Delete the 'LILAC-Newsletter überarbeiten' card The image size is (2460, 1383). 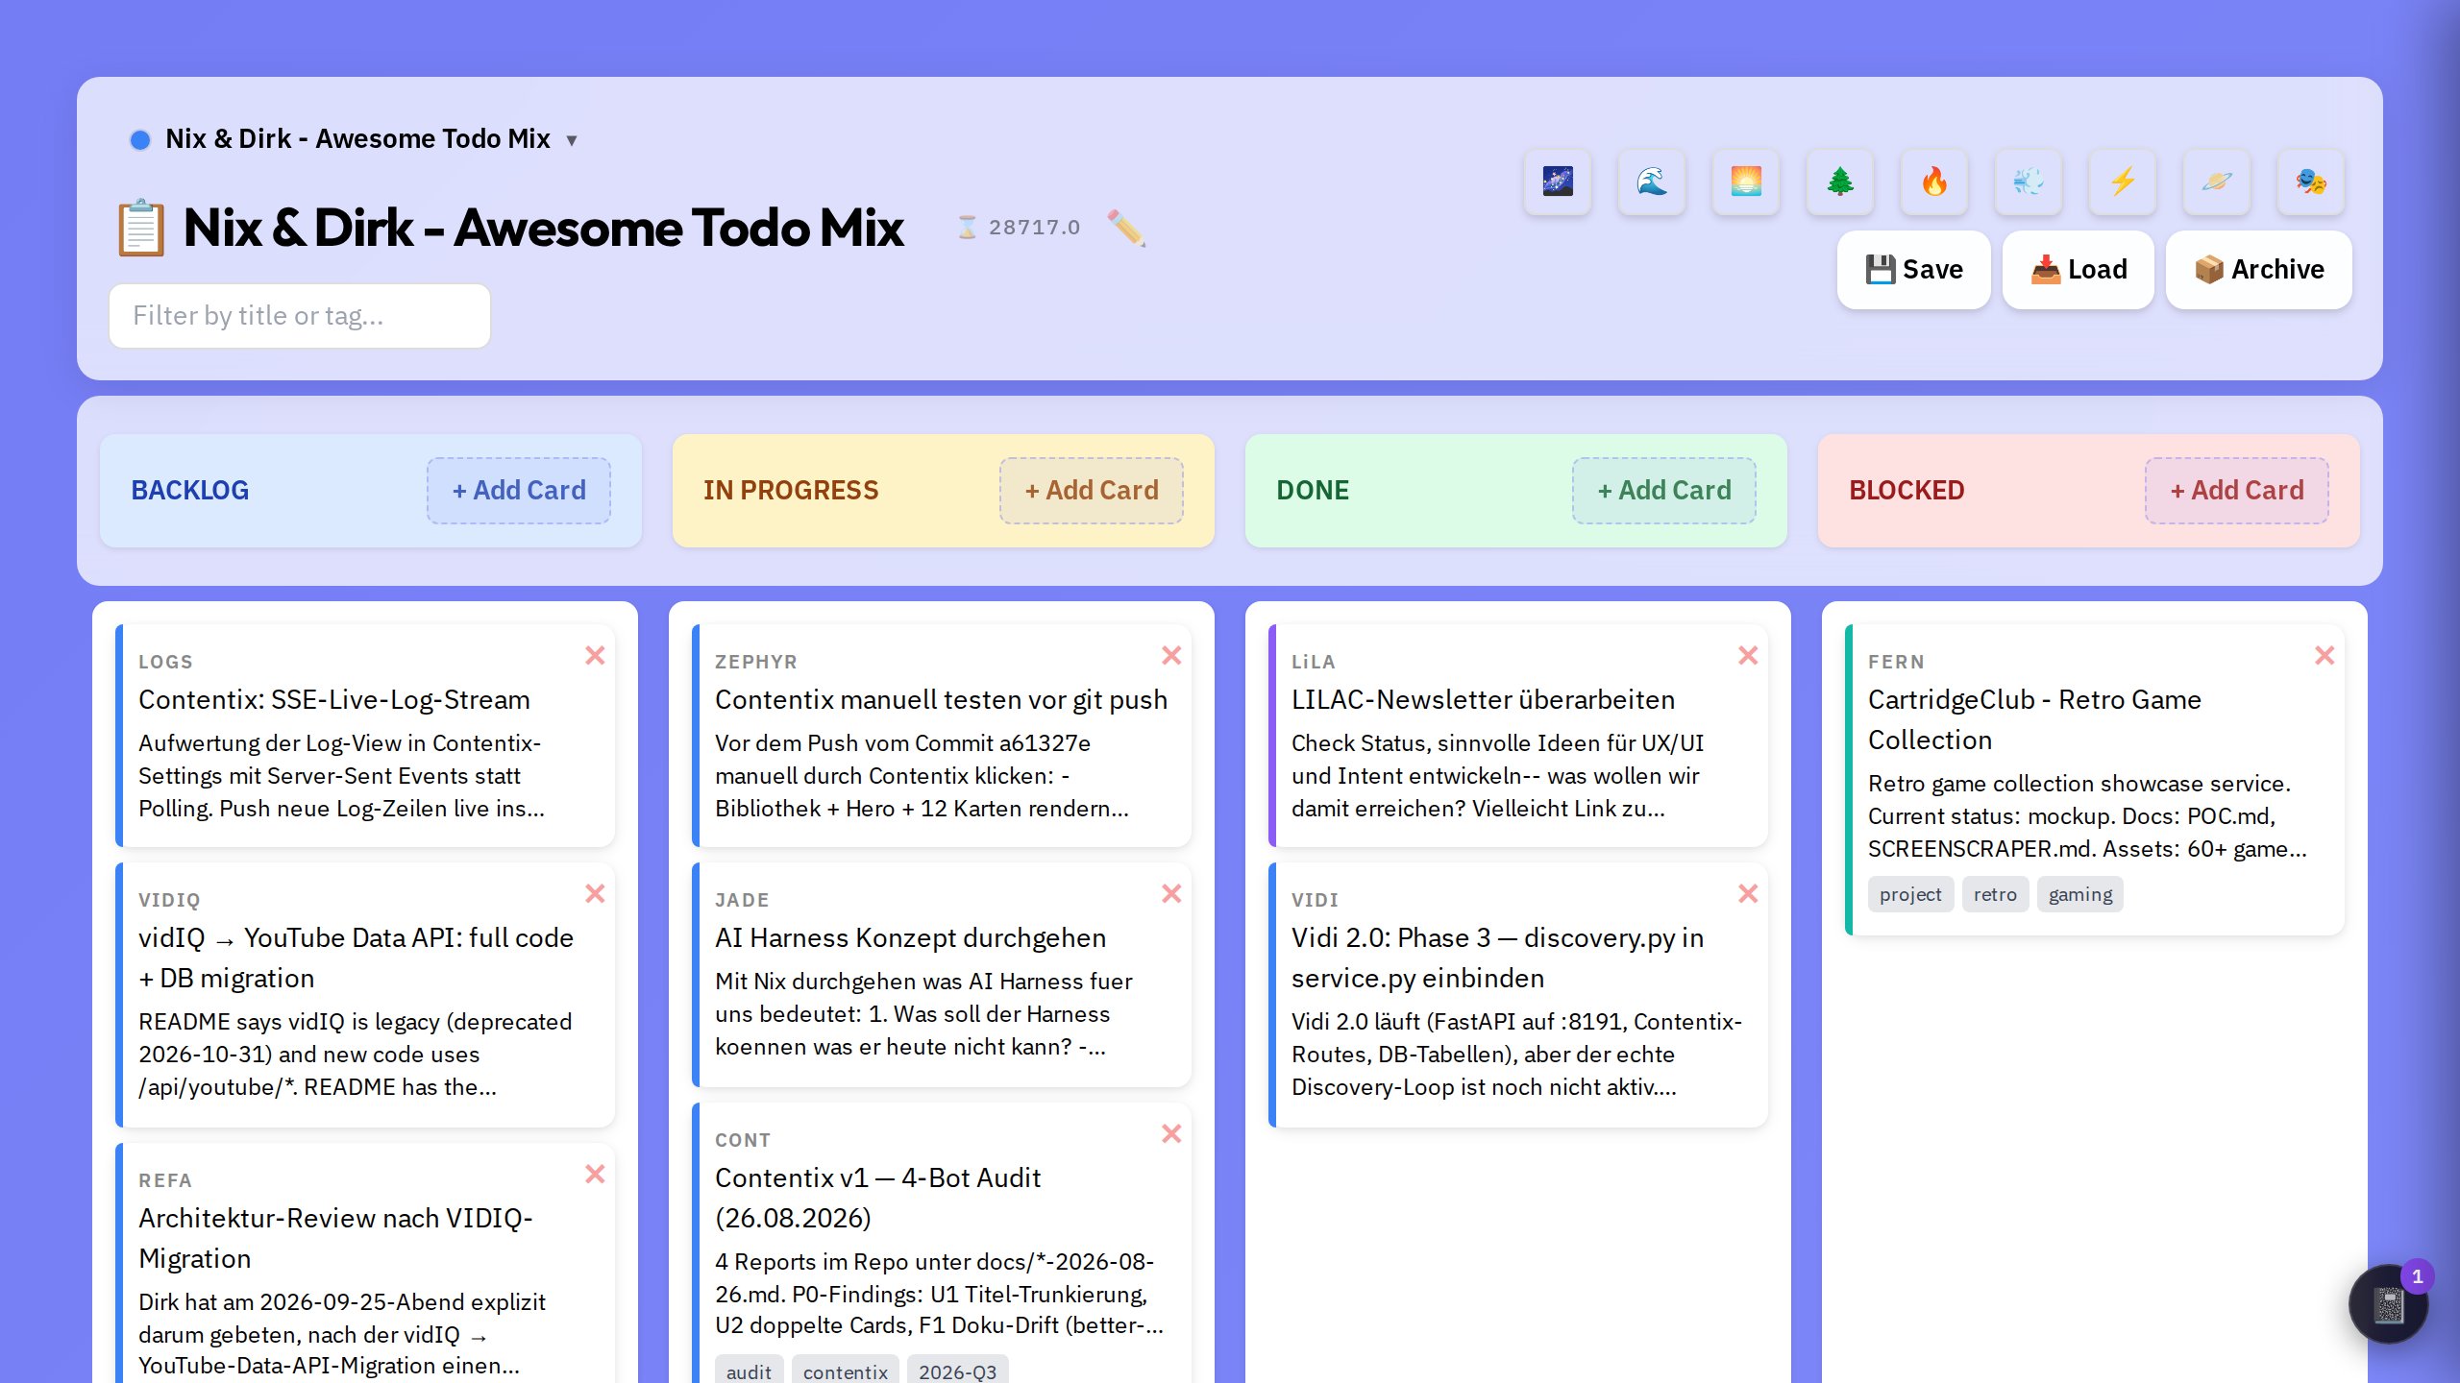[x=1748, y=655]
